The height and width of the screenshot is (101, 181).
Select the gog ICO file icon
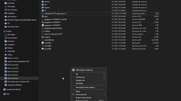tap(43, 16)
